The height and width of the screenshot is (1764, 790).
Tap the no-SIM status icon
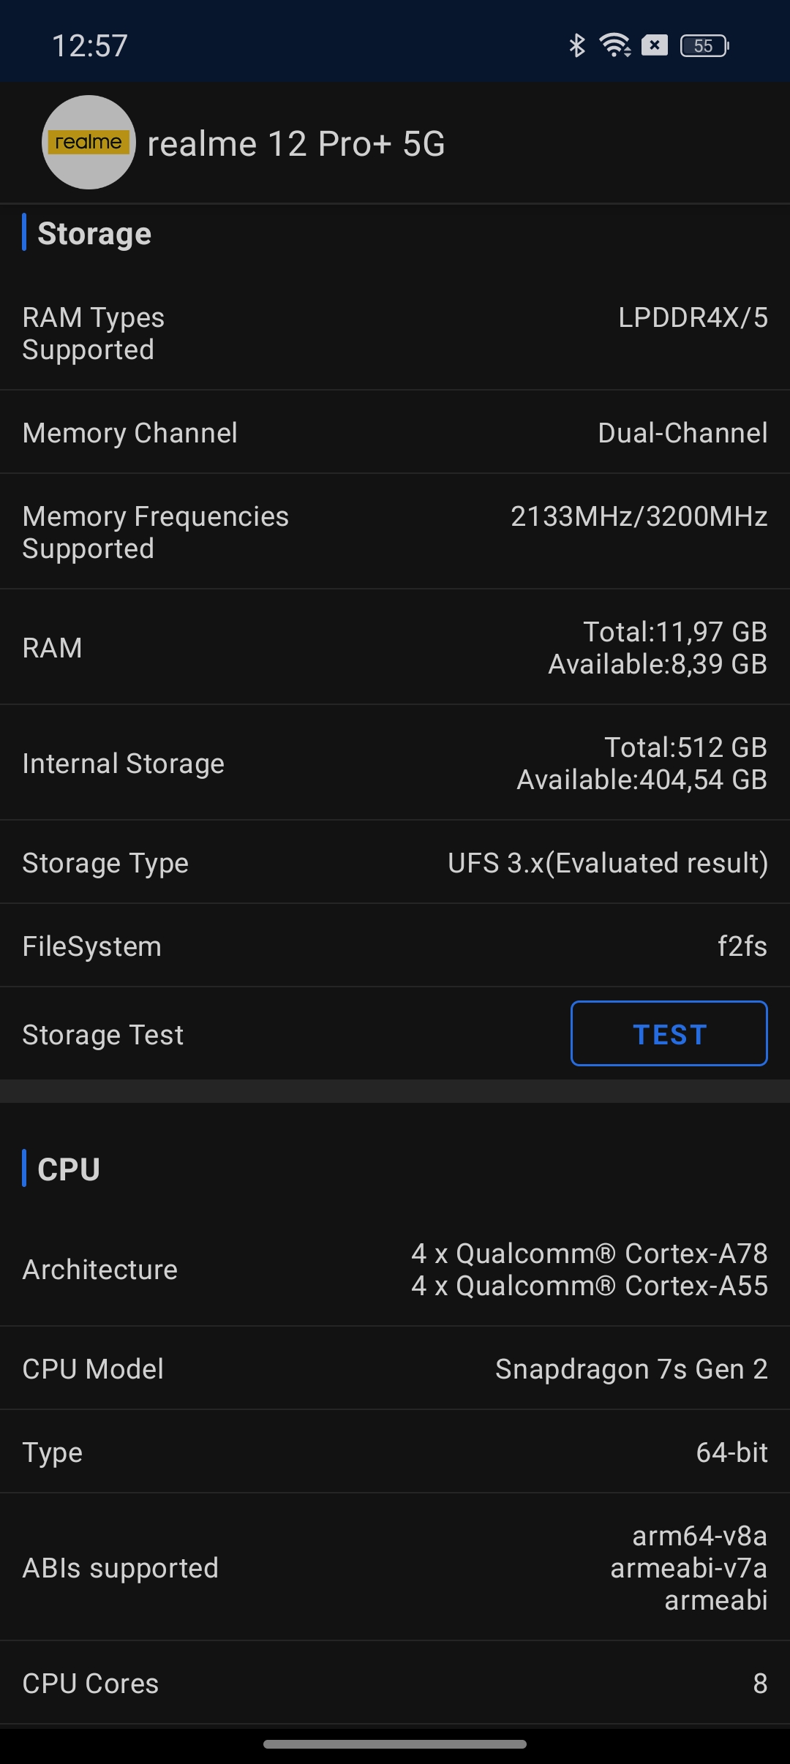tap(655, 45)
